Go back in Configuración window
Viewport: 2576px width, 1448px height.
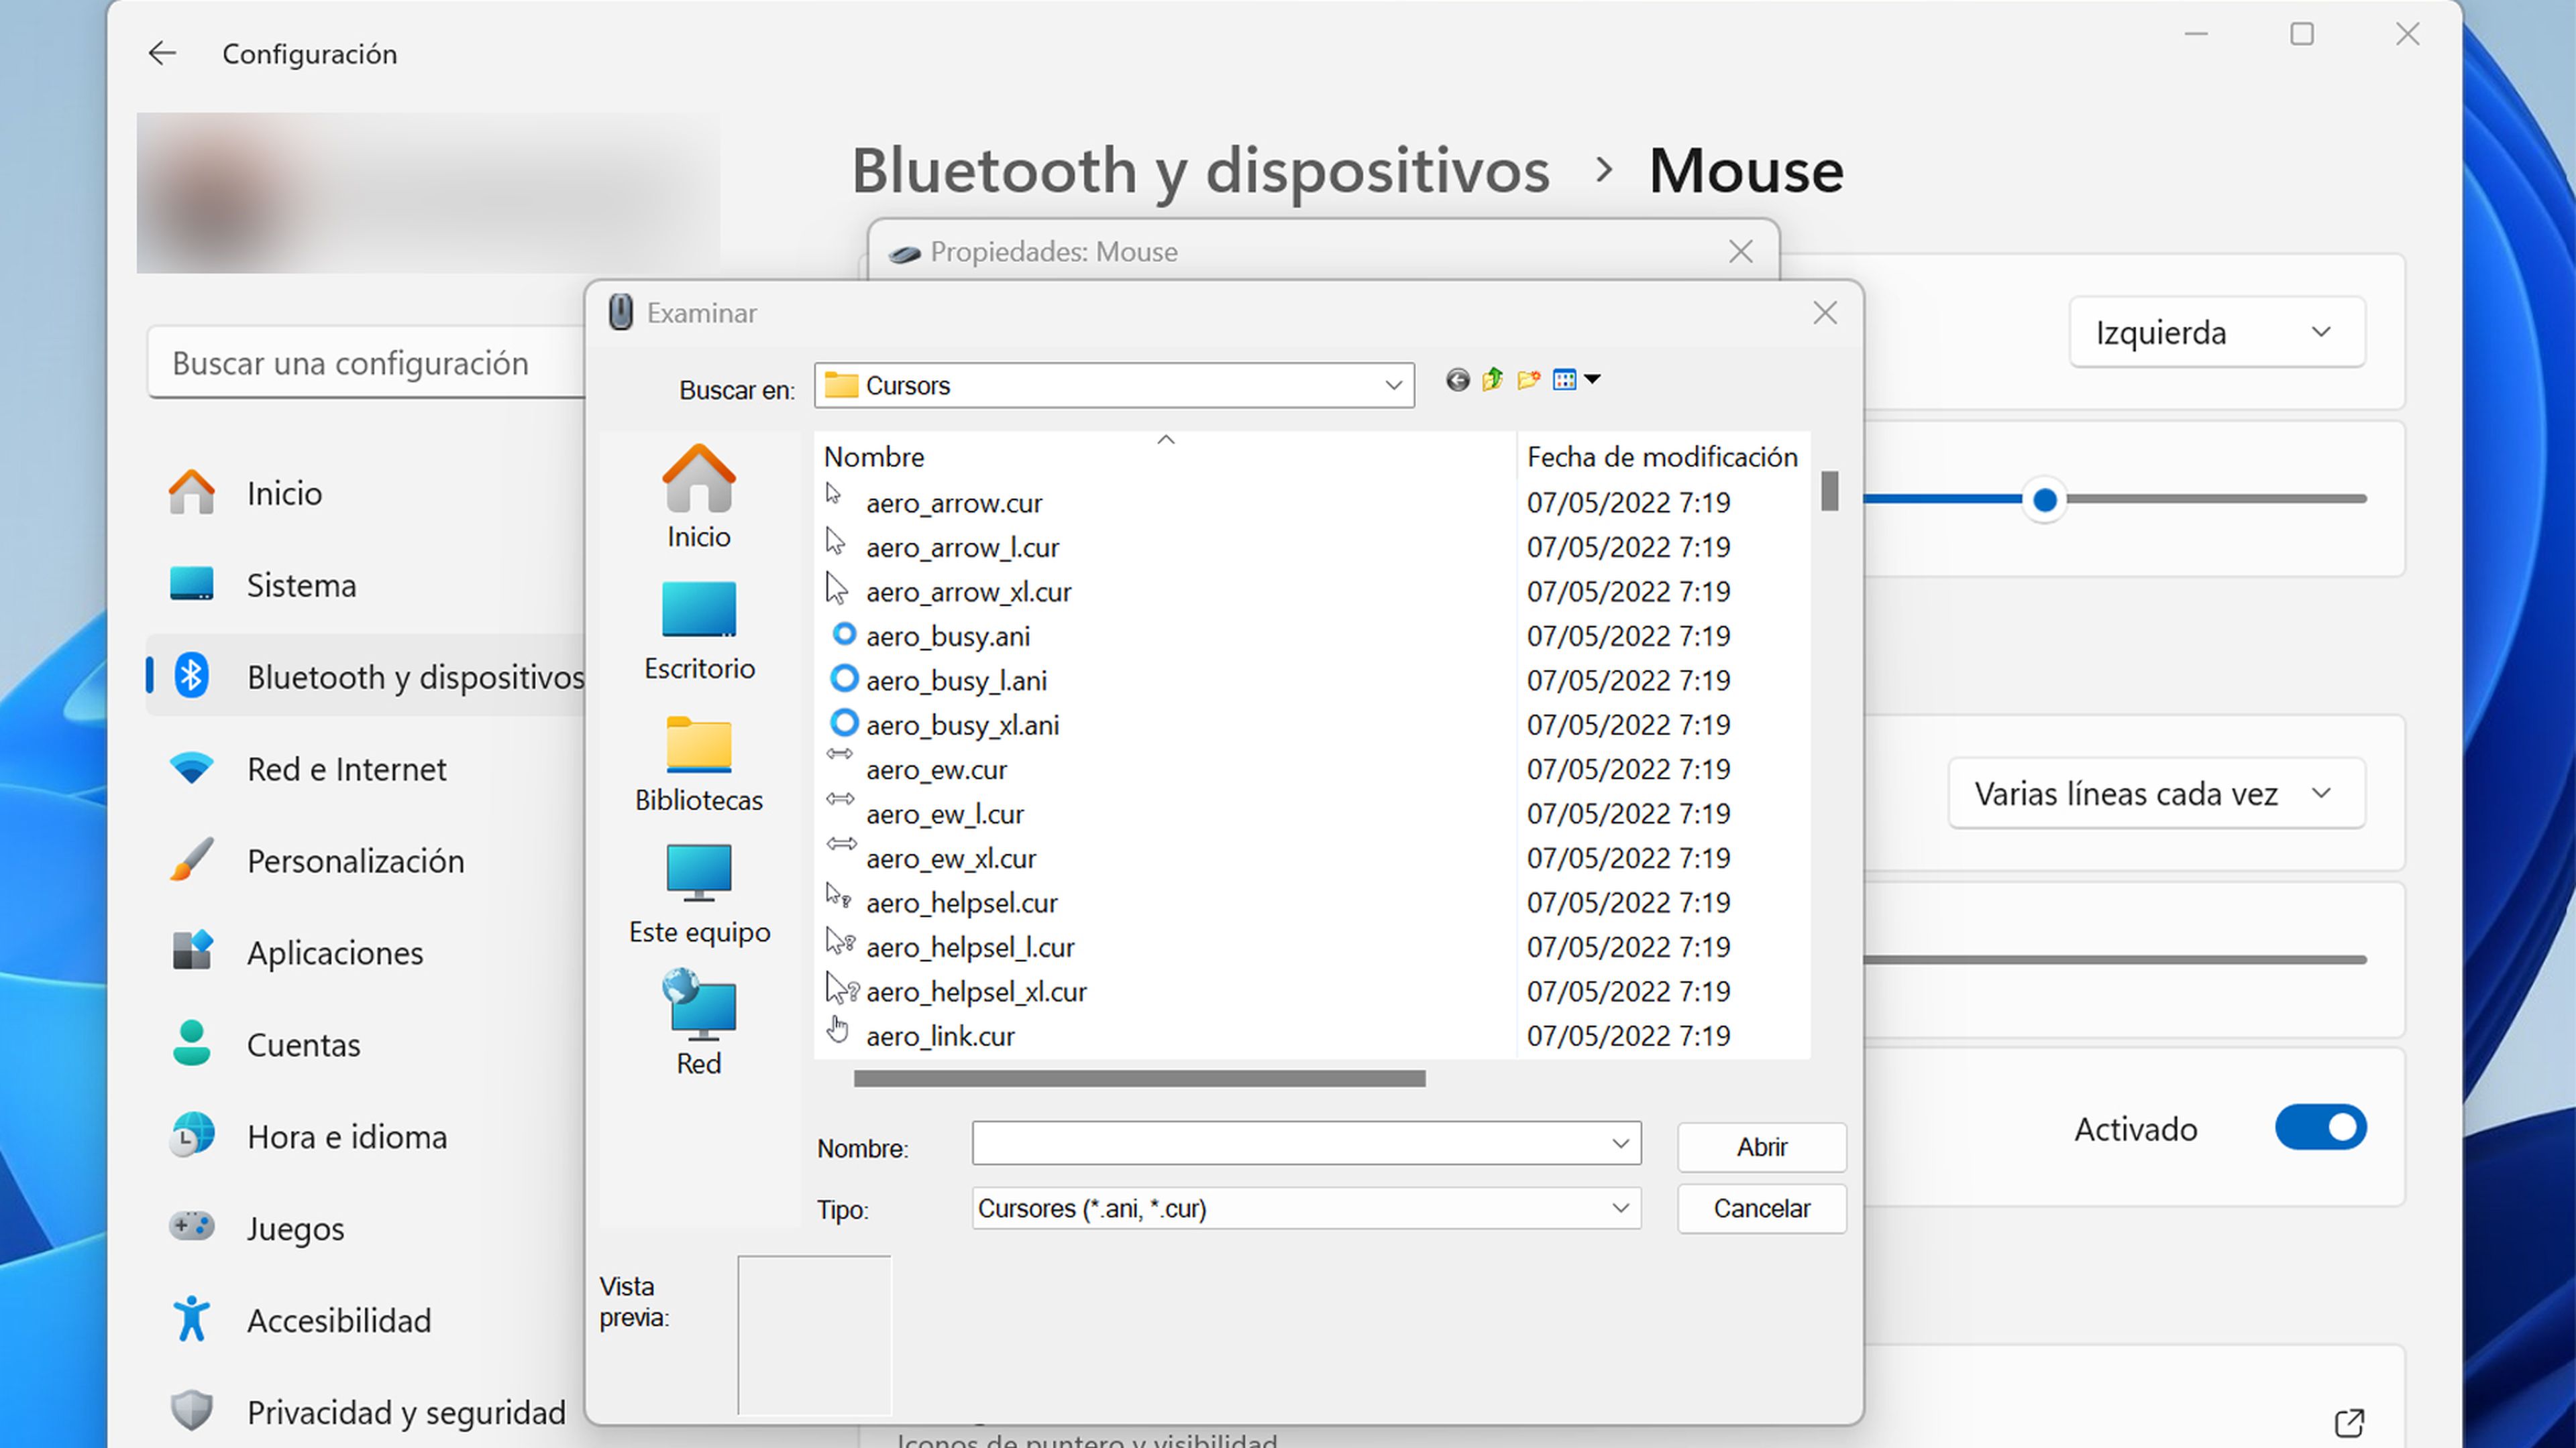tap(162, 54)
